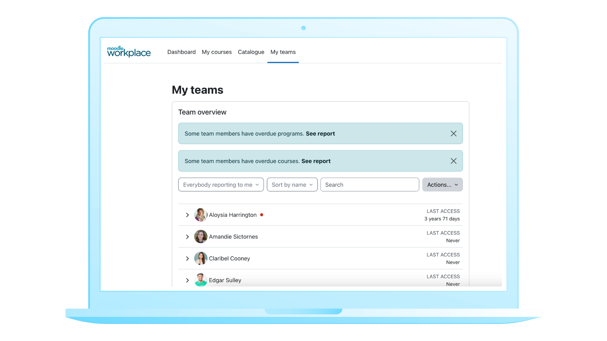Go to the Dashboard tab
This screenshot has width=607, height=341.
[x=181, y=52]
